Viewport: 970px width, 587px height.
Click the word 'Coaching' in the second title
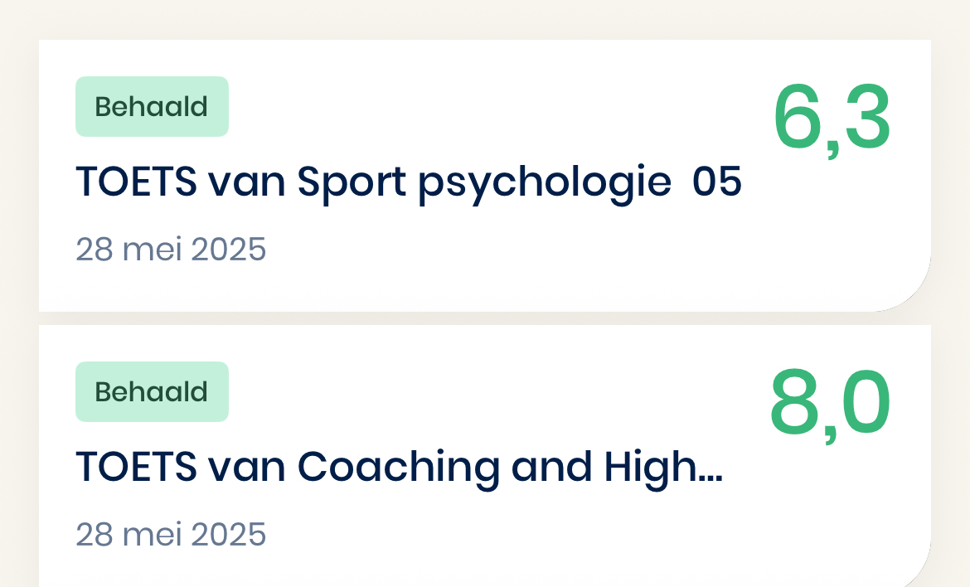pos(399,469)
